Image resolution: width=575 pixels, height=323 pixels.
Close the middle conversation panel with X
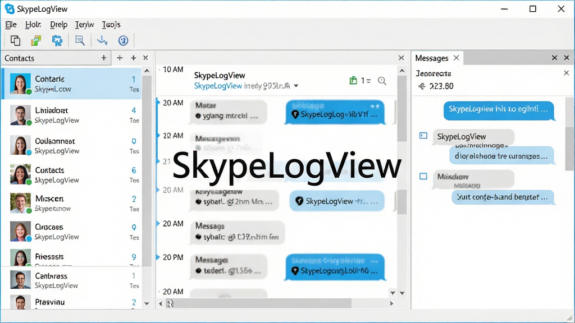point(401,58)
